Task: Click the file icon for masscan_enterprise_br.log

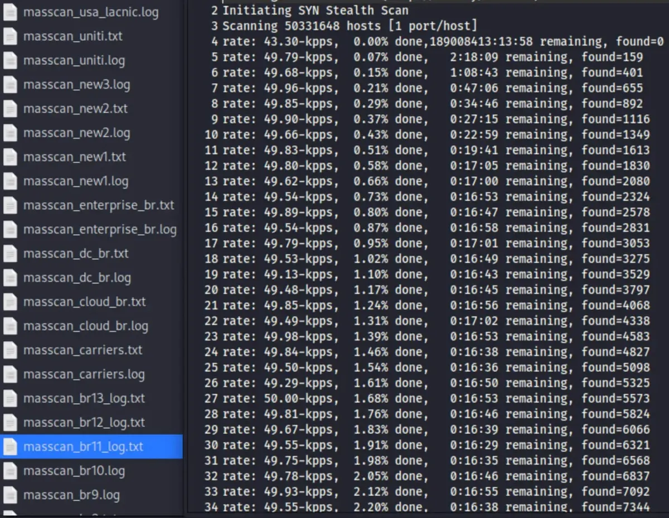Action: [x=11, y=230]
